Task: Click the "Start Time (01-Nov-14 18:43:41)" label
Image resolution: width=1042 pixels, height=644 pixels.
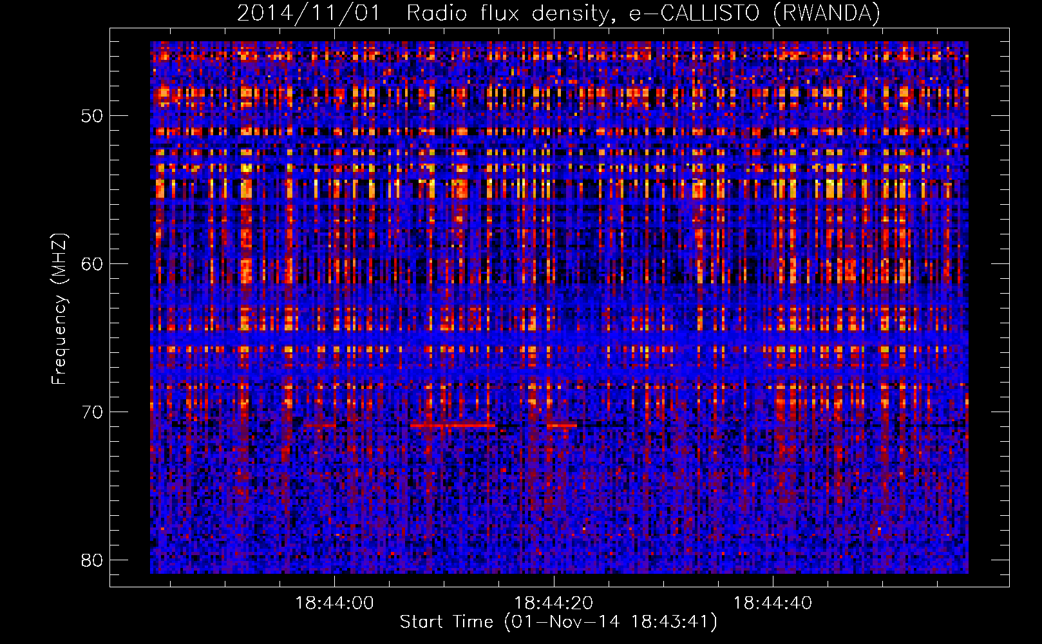Action: 558,622
